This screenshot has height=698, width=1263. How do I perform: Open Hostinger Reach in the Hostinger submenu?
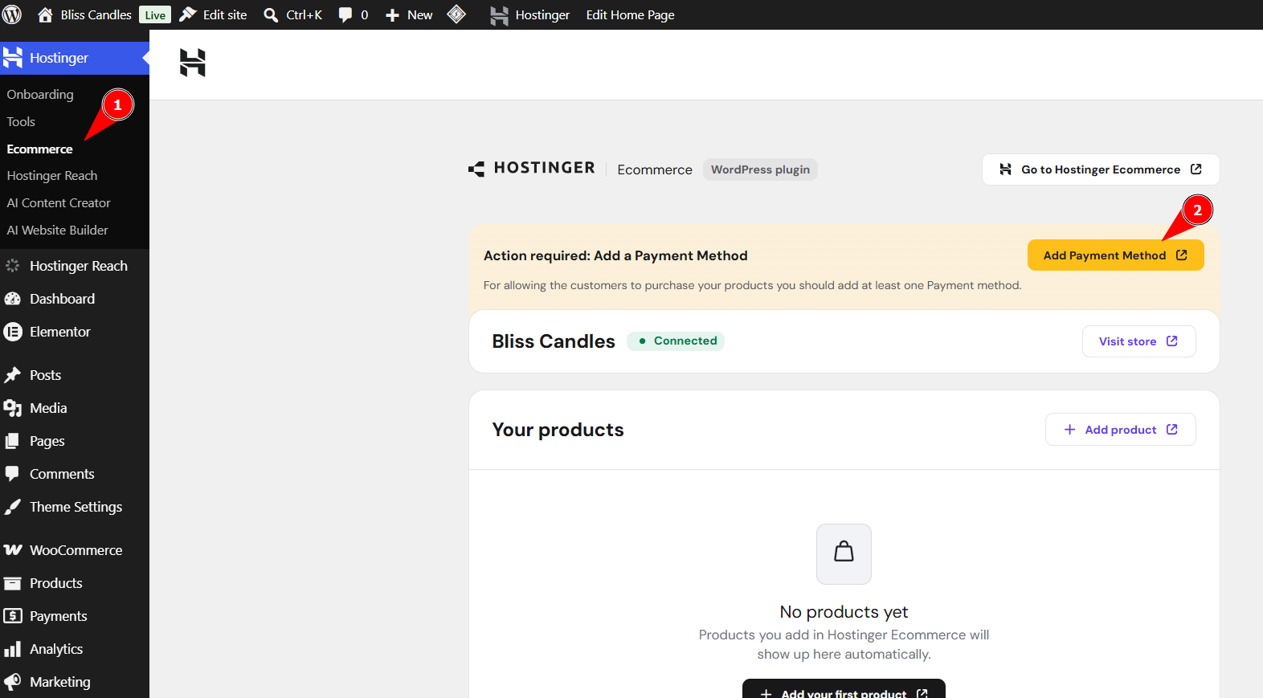pyautogui.click(x=52, y=176)
